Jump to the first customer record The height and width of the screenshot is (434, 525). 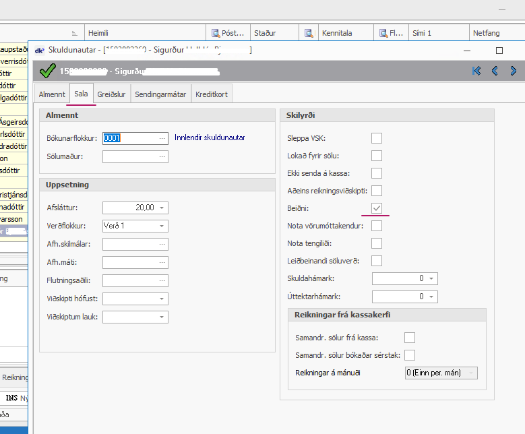pos(477,71)
